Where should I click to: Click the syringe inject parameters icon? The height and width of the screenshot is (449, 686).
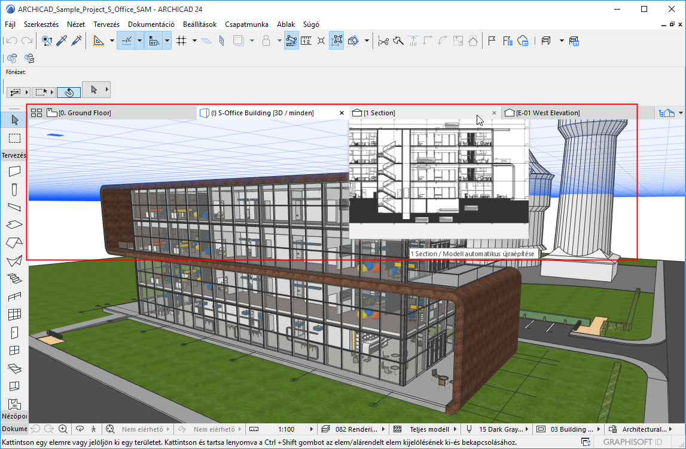click(77, 41)
